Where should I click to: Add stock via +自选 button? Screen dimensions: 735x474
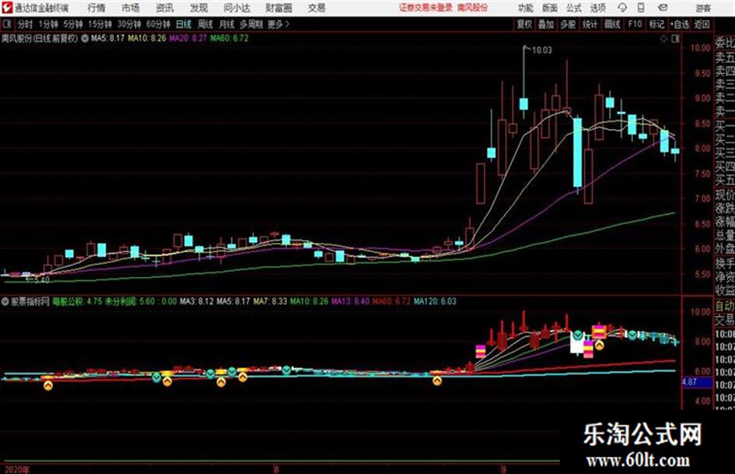(x=679, y=23)
